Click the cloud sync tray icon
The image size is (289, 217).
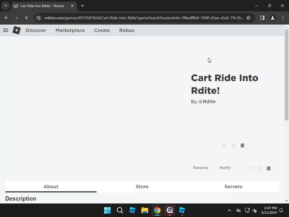[238, 210]
